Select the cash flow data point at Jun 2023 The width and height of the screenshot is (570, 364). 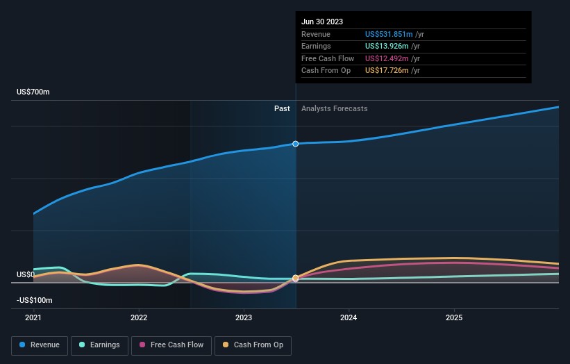296,278
